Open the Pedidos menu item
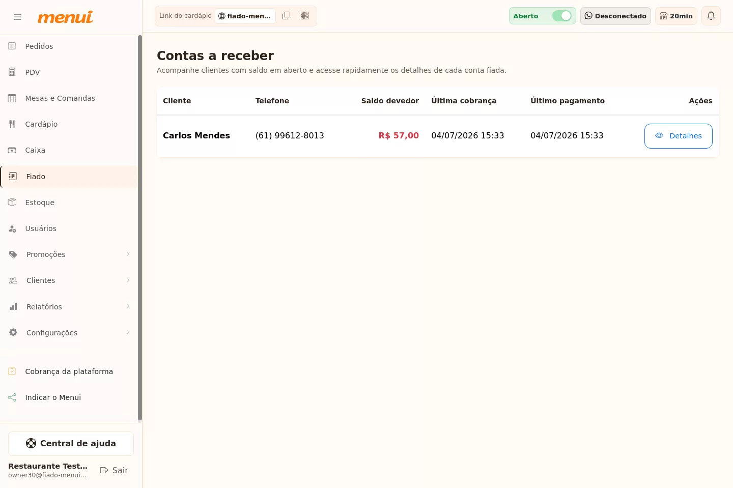 tap(69, 46)
